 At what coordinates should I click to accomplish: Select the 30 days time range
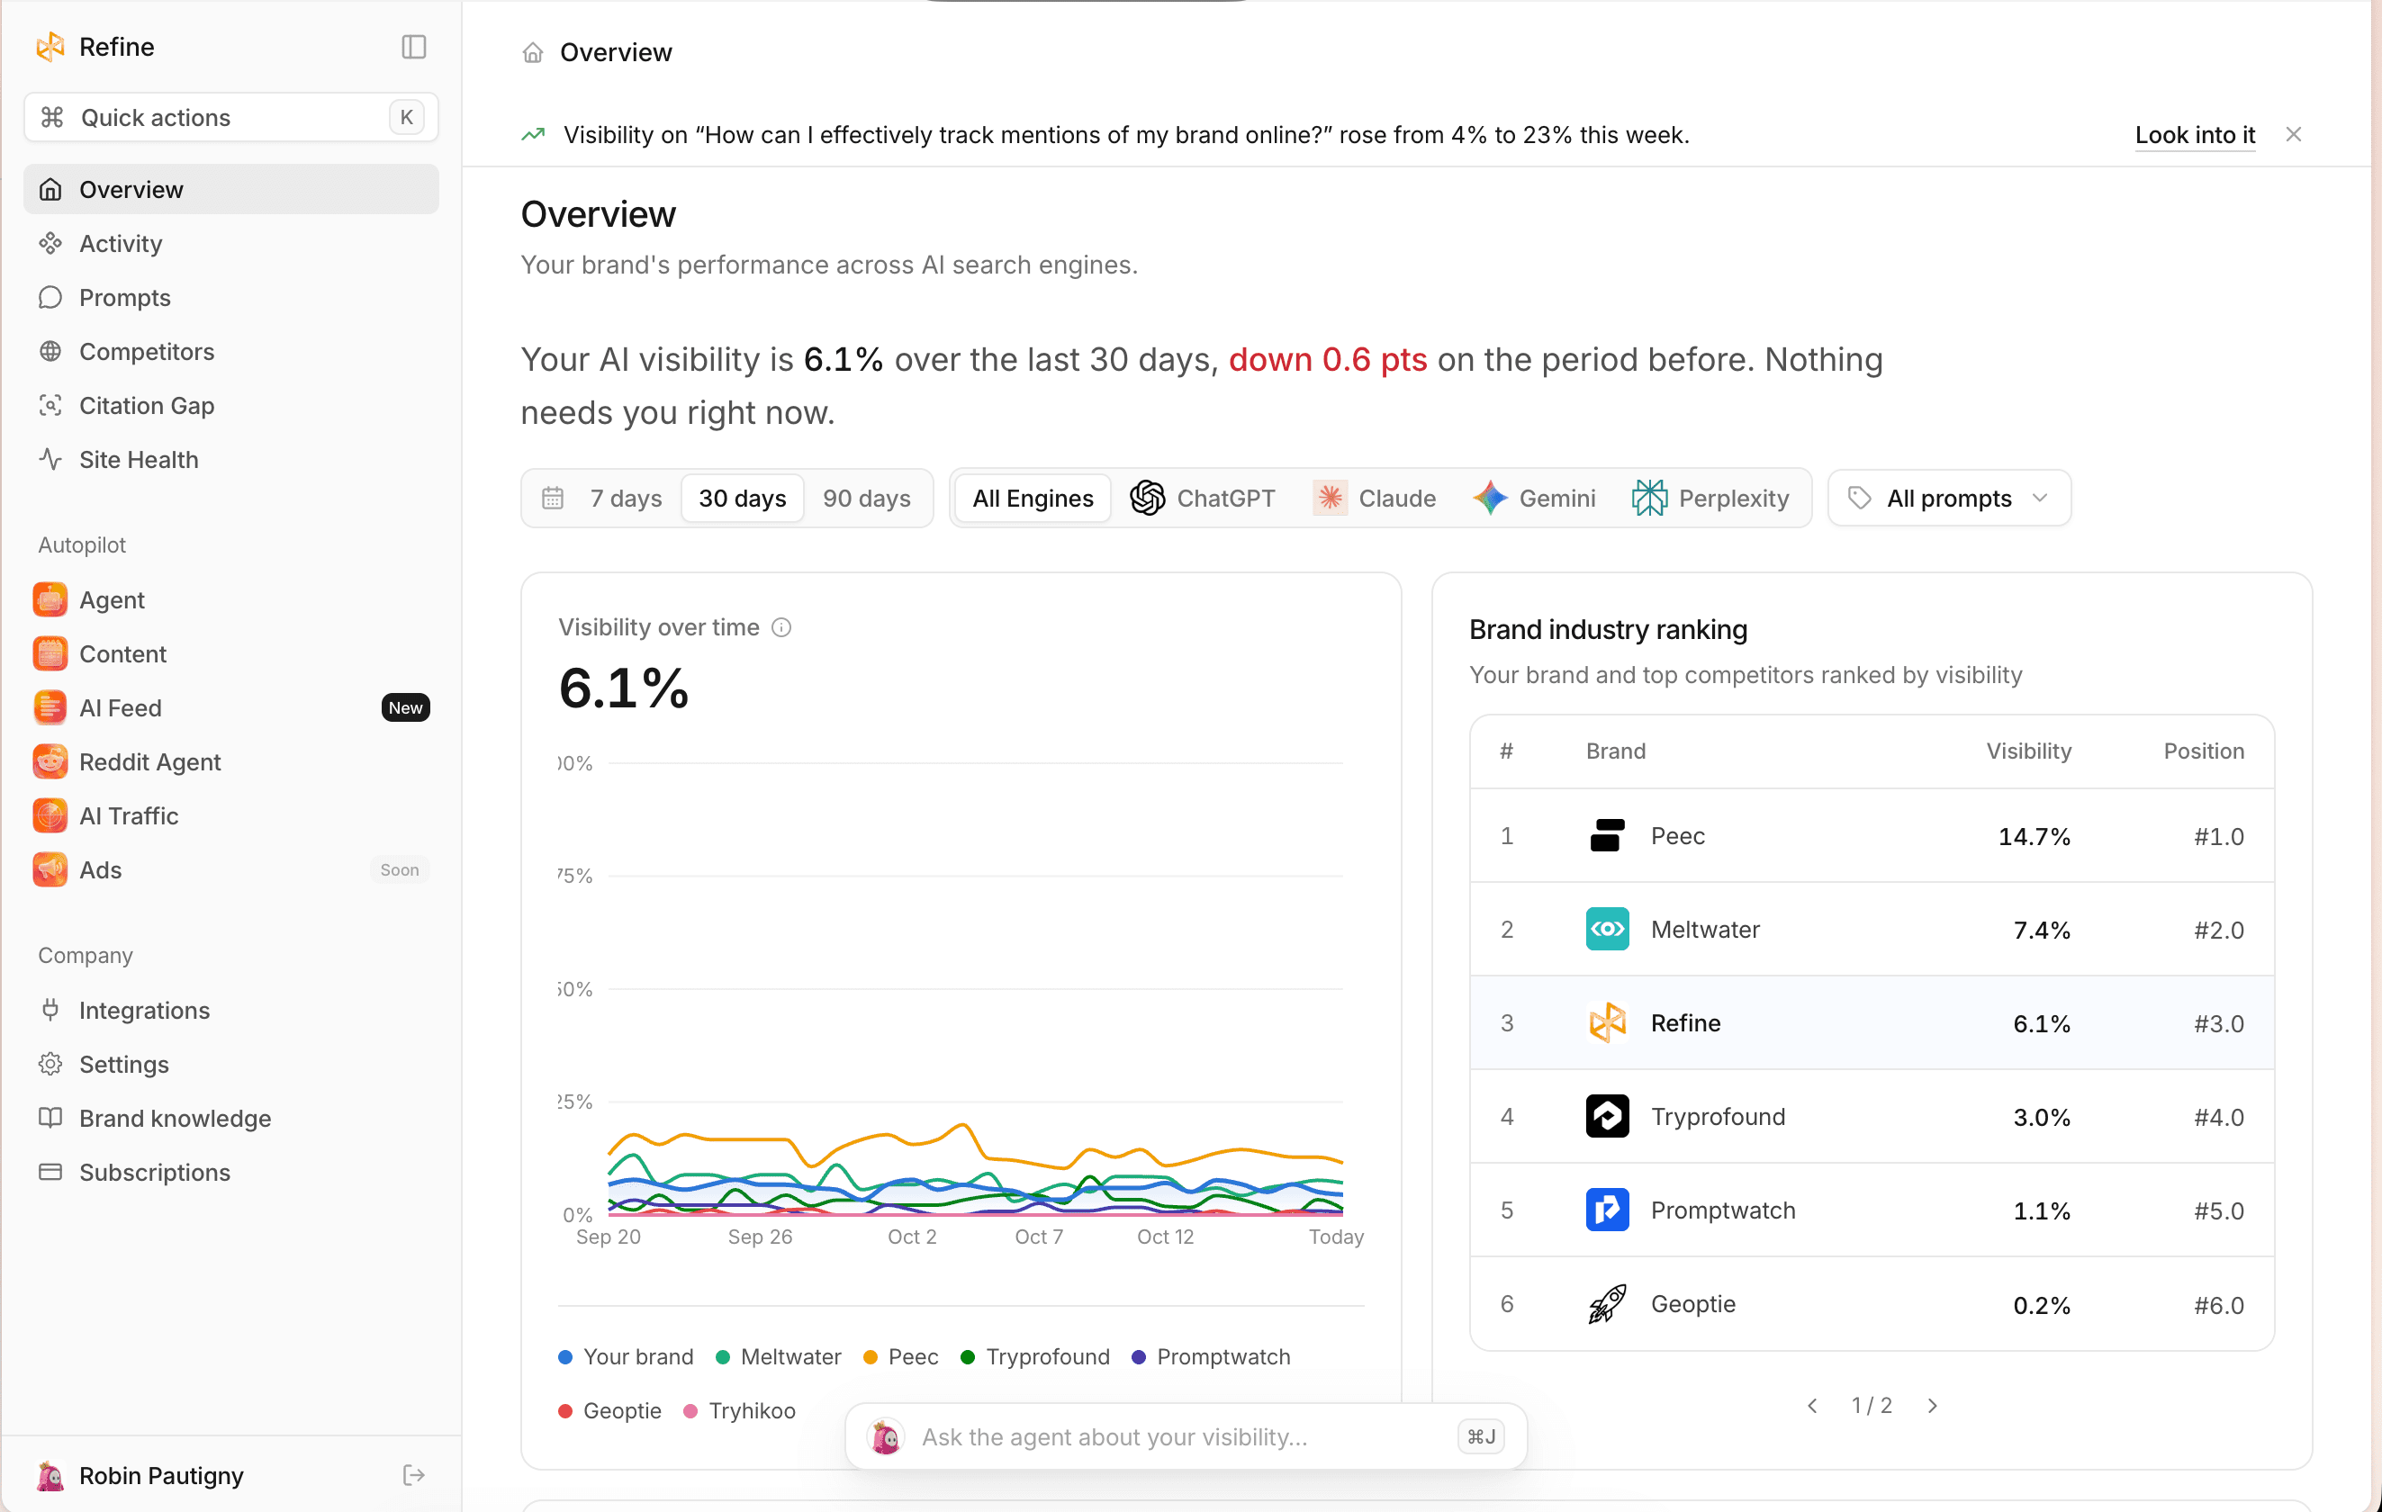click(x=742, y=498)
